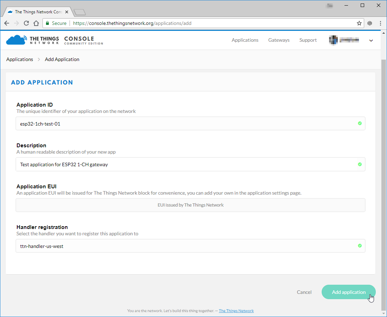
Task: Click the Description green validation checkmark
Action: click(x=360, y=164)
